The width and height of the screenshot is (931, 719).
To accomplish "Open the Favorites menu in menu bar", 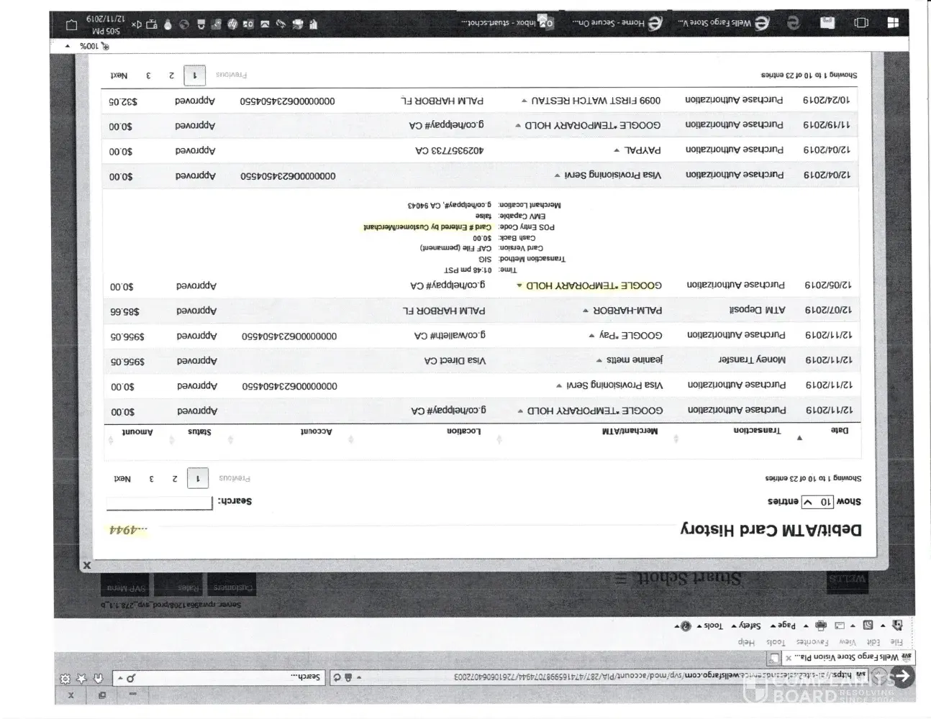I will click(x=812, y=642).
